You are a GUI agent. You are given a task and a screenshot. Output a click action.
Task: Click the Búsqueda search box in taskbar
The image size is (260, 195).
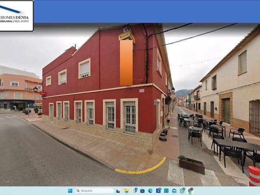tap(94, 191)
